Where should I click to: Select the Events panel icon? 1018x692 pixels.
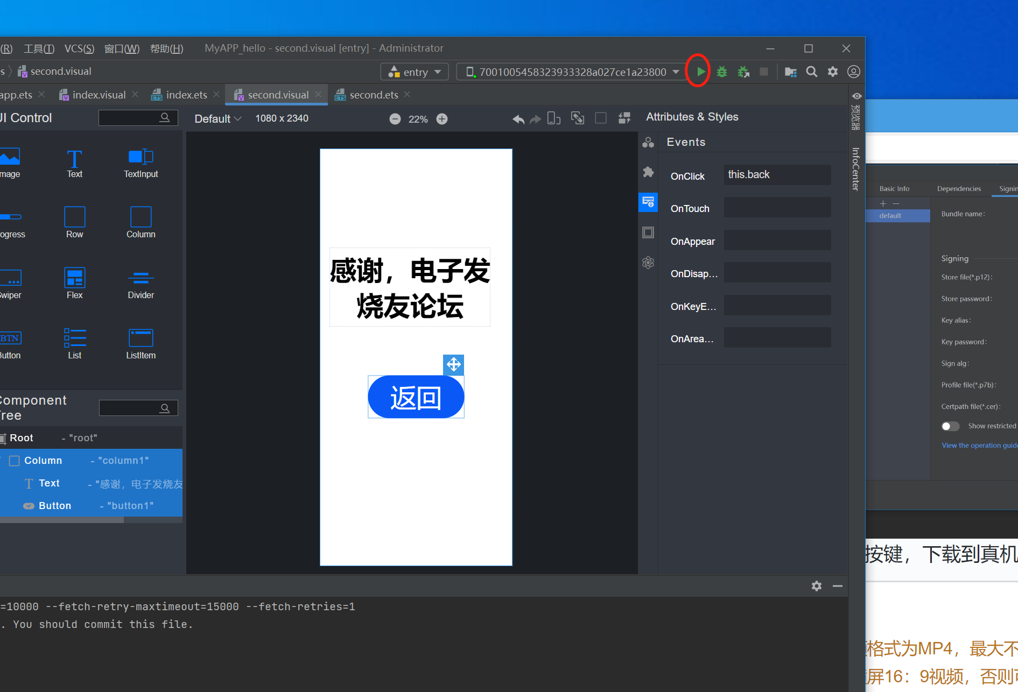[648, 202]
